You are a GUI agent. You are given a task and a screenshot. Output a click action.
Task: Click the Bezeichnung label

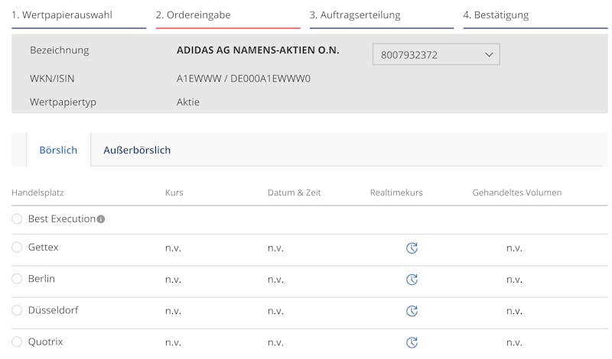[x=60, y=50]
